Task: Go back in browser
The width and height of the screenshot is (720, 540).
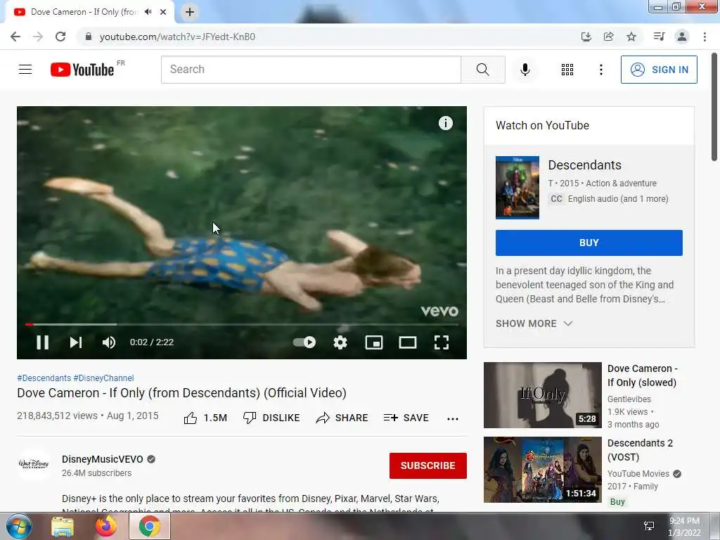Action: click(x=15, y=37)
